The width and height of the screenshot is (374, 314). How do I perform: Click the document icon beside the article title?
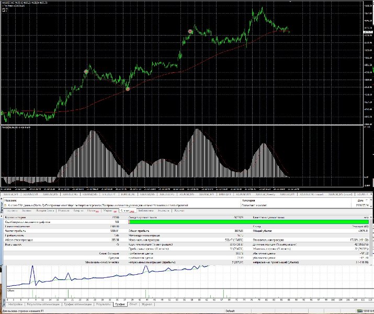click(x=5, y=205)
